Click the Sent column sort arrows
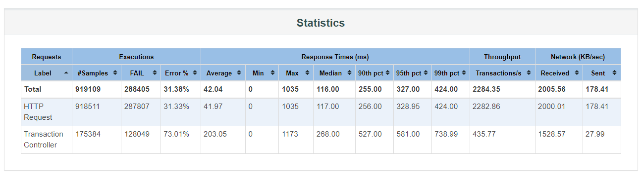642x179 pixels. 615,73
